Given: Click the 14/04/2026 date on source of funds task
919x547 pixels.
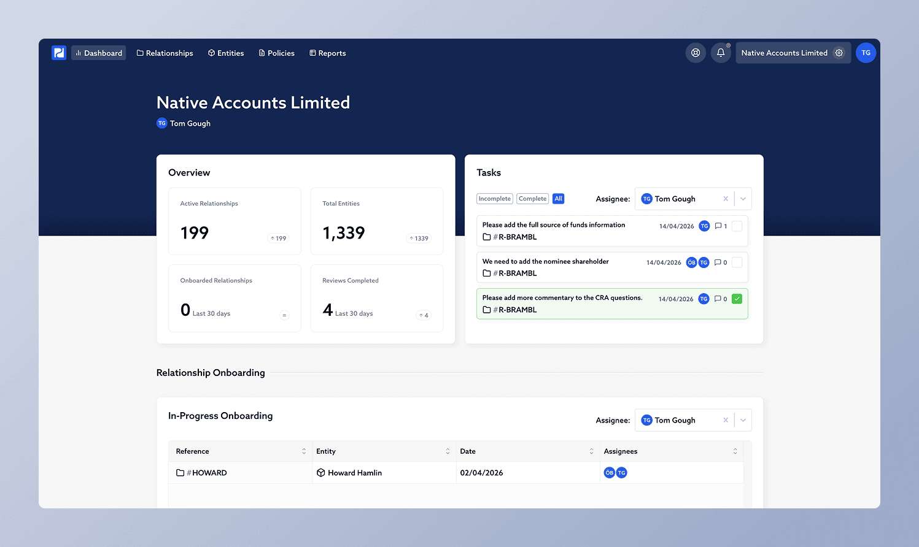Looking at the screenshot, I should [677, 226].
